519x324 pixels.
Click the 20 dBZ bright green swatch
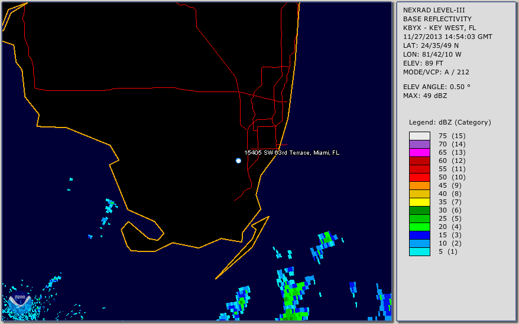(419, 227)
